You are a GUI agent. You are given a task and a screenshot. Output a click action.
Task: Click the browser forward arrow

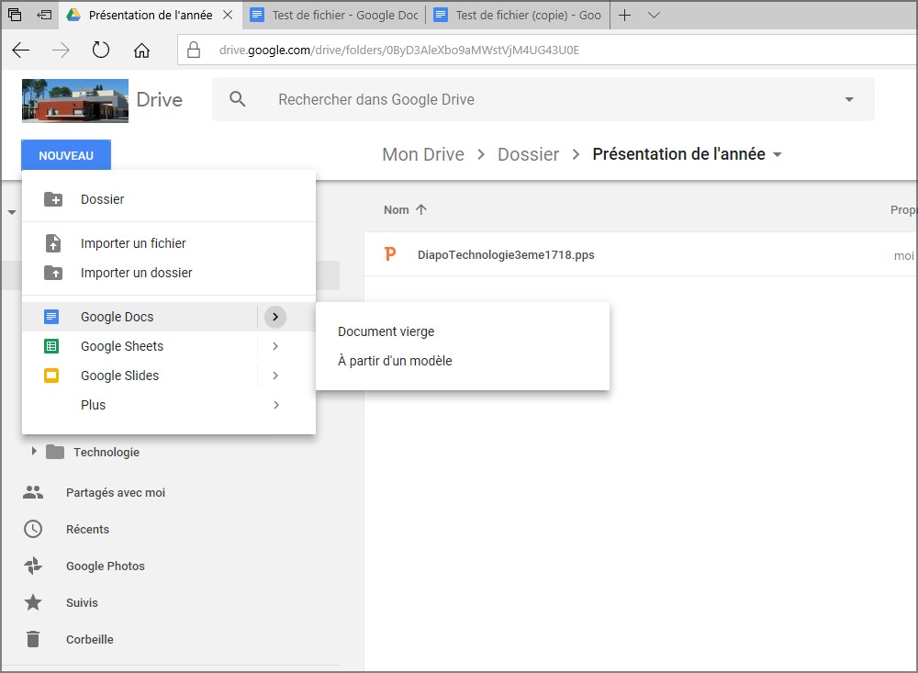pos(61,50)
